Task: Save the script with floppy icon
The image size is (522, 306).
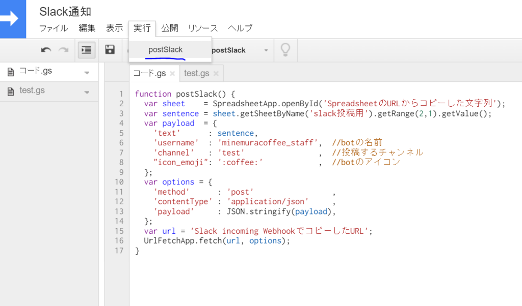Action: point(110,50)
